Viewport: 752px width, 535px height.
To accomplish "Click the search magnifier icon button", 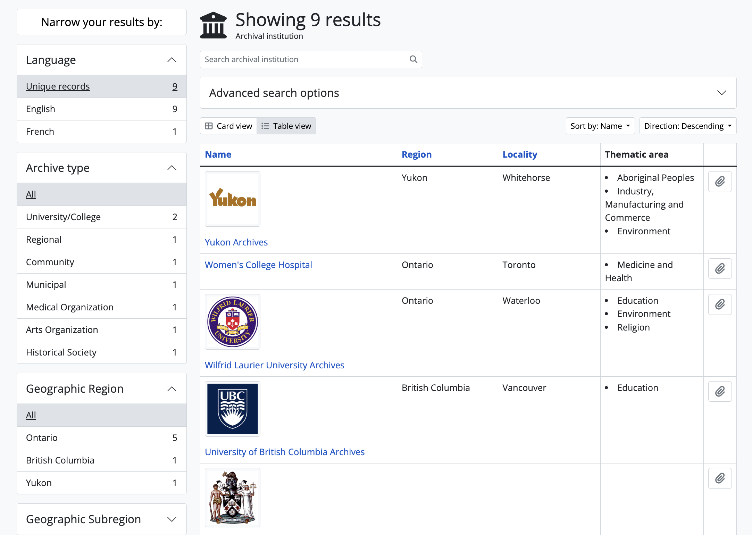I will (413, 59).
